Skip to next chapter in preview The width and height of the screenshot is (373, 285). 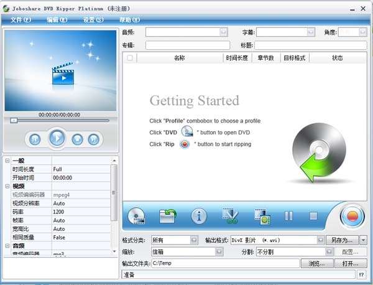click(x=93, y=139)
